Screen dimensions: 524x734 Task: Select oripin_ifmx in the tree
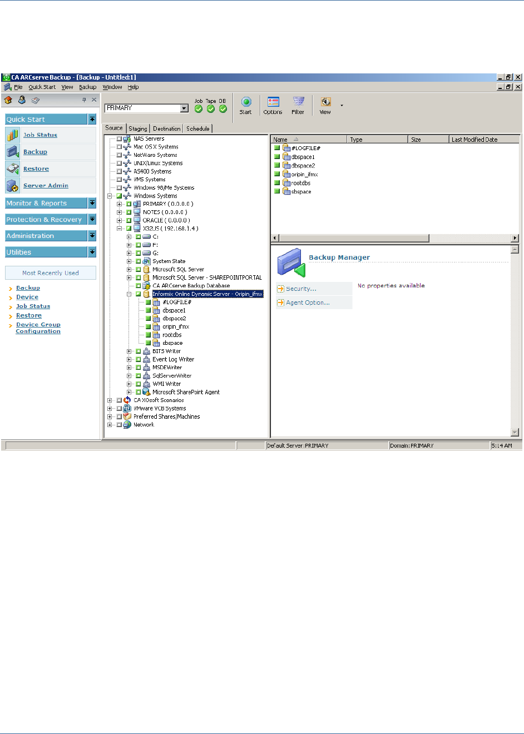point(176,326)
